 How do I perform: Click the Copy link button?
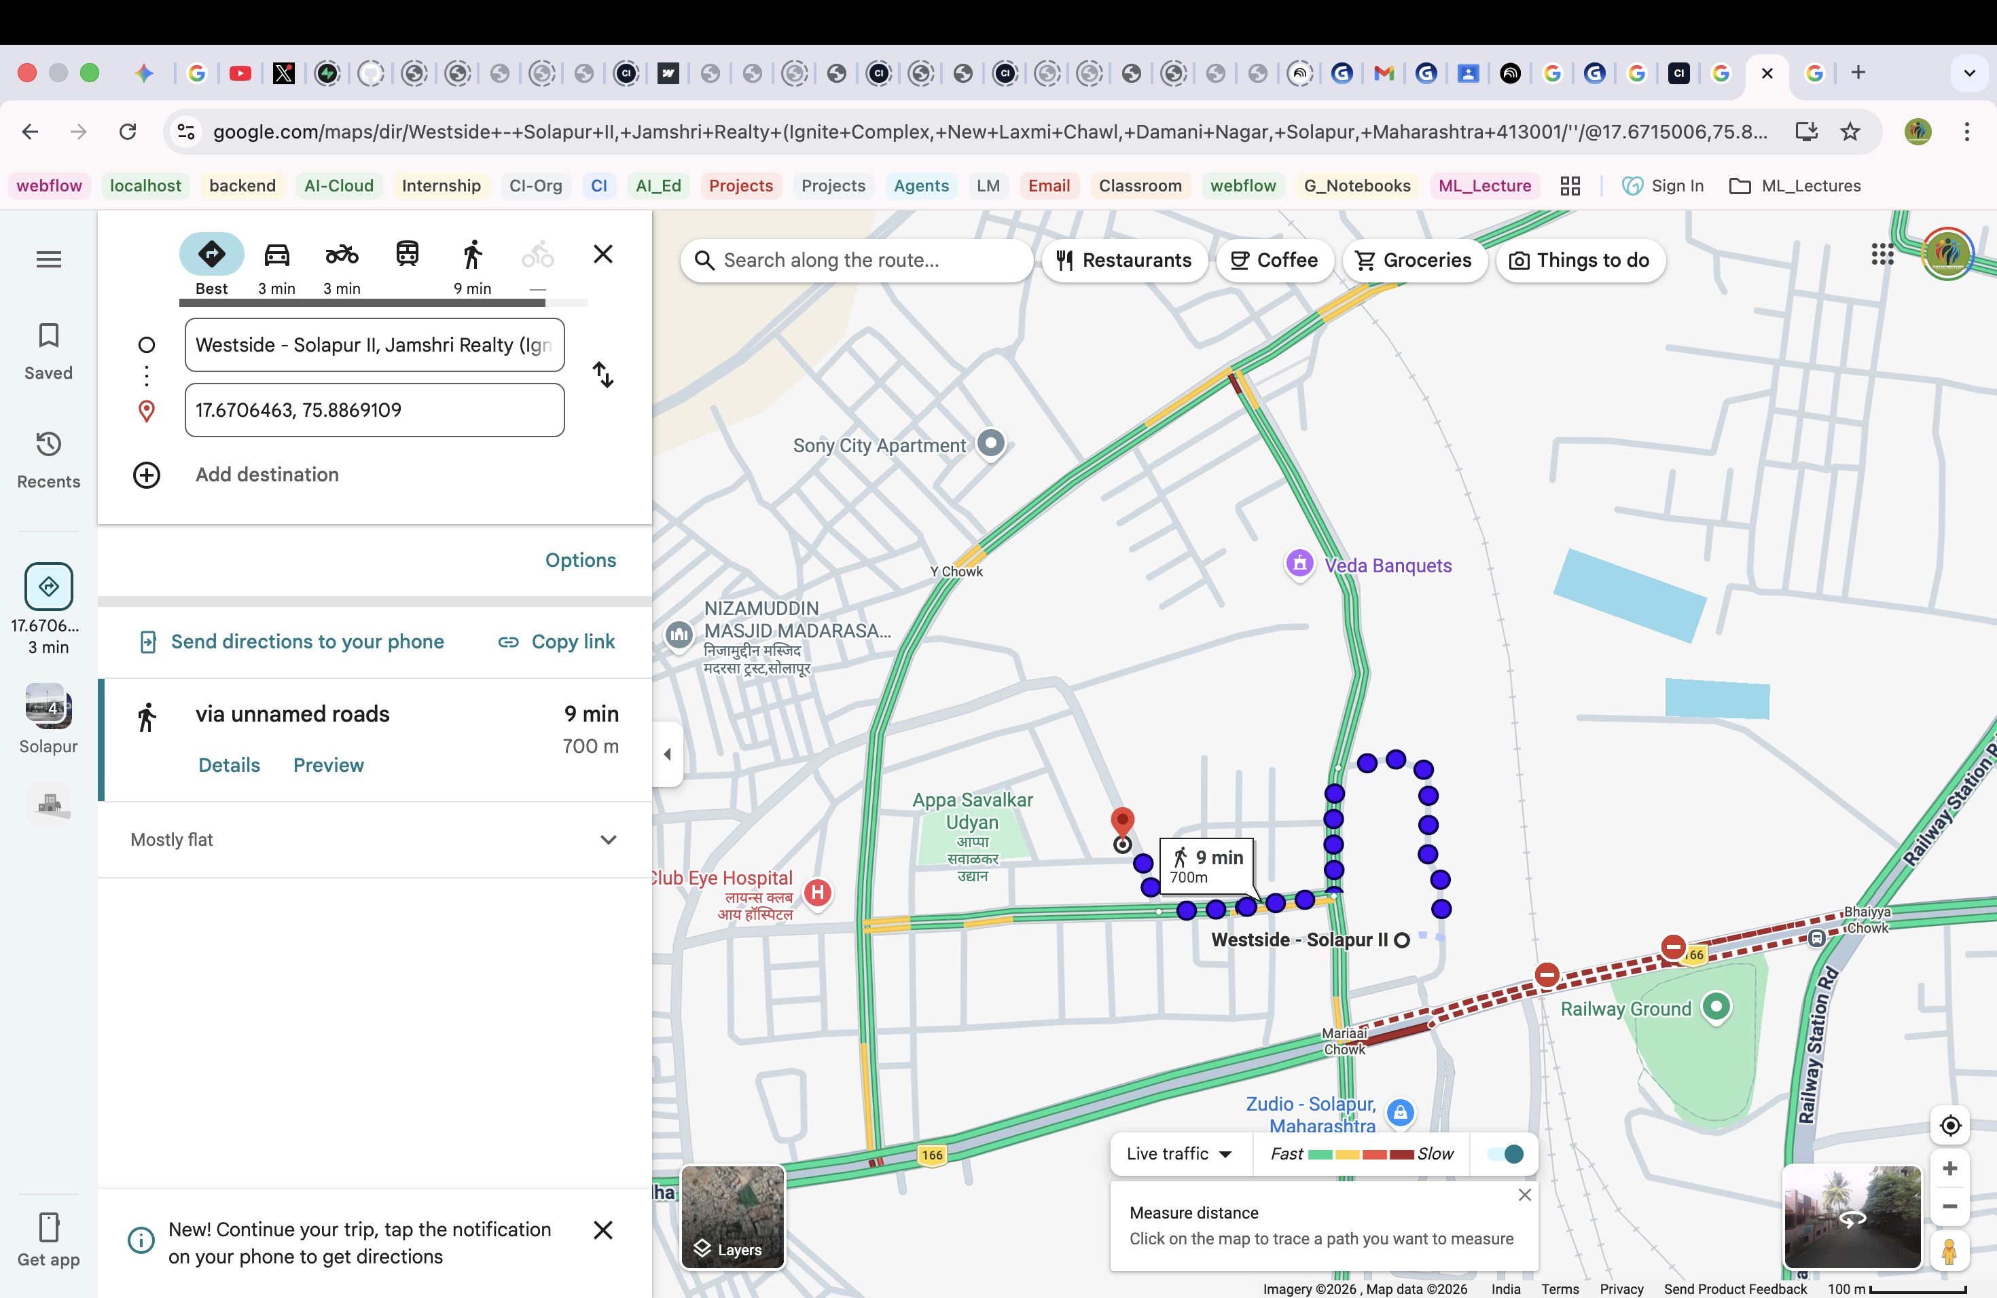[556, 642]
